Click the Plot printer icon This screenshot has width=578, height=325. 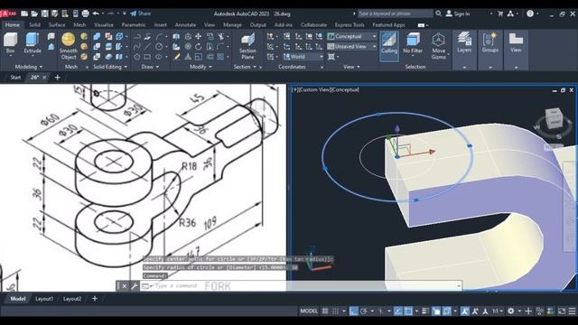pos(85,14)
